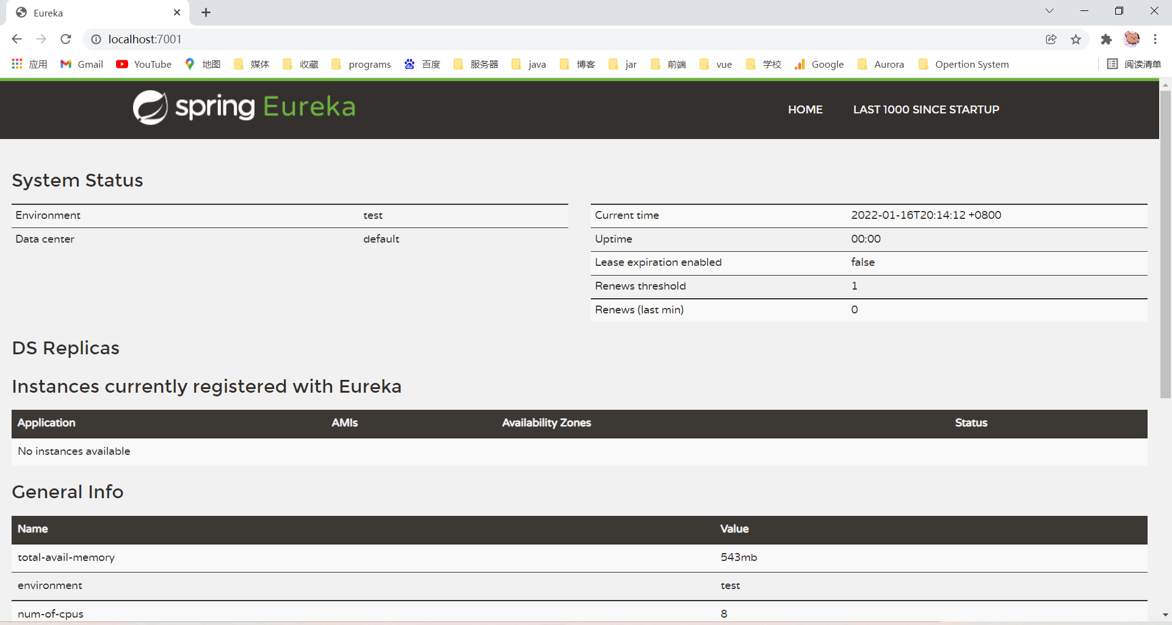Click the spring Eureka logo

pos(244,107)
